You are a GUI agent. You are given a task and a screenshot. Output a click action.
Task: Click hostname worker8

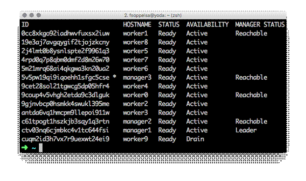(x=135, y=42)
